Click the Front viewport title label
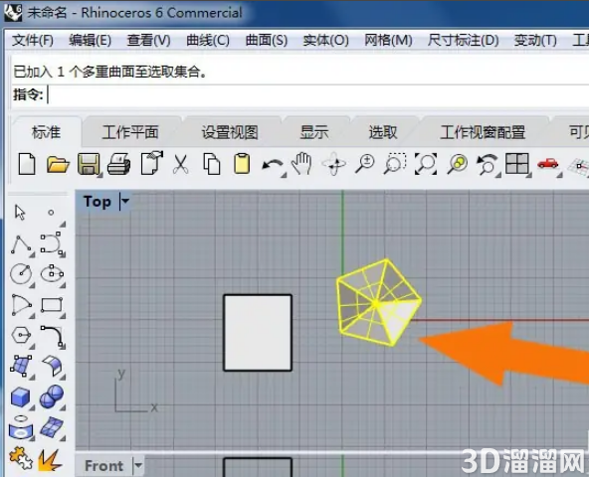589x477 pixels. click(103, 466)
